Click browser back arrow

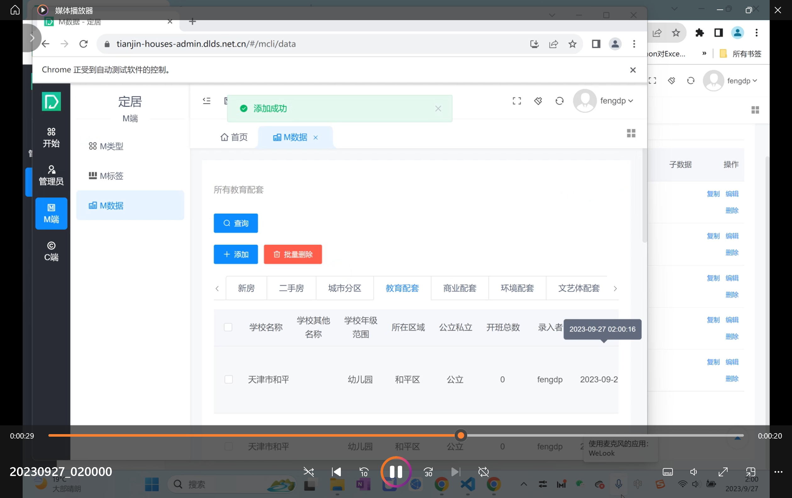(x=45, y=44)
